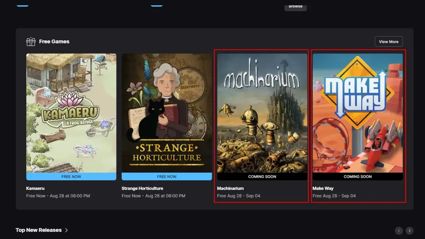Open the View More free games button
The width and height of the screenshot is (425, 239).
(x=389, y=42)
